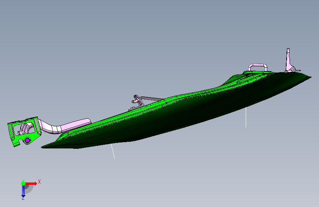
Task: Click the blue Z axis arrow on triad
Action: pyautogui.click(x=23, y=192)
